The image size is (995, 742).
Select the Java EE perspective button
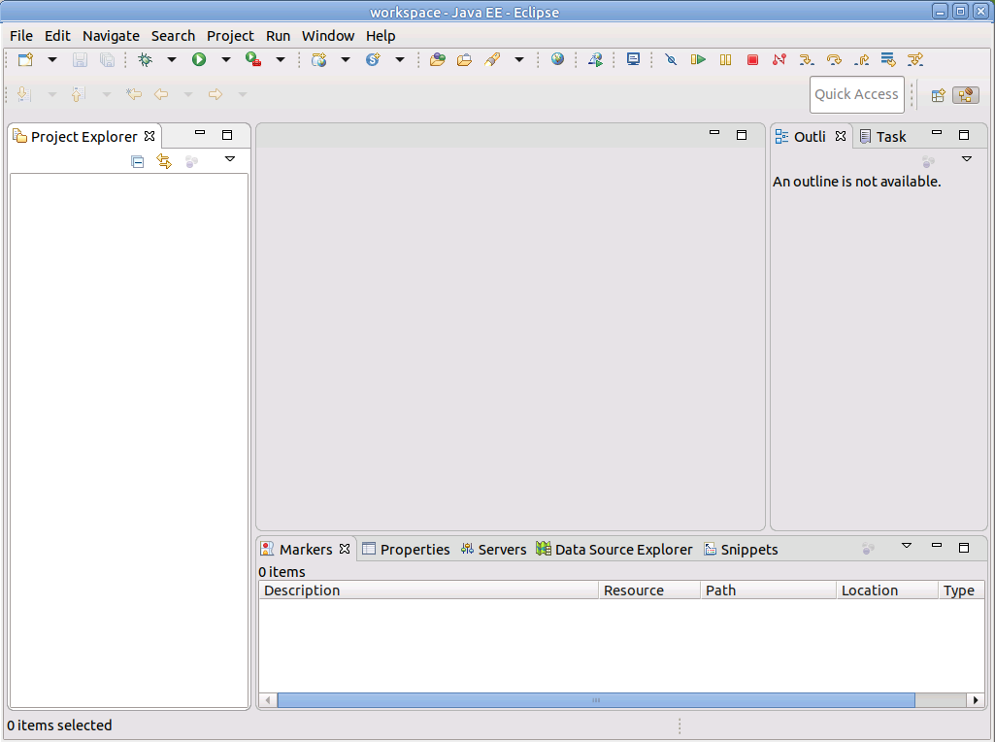(x=966, y=95)
